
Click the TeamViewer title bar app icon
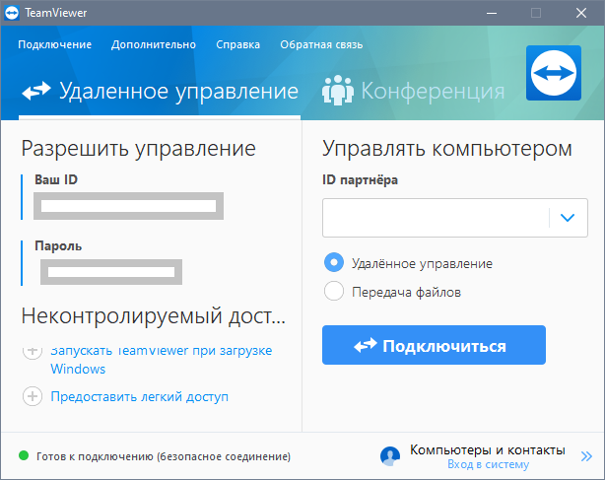tap(12, 13)
